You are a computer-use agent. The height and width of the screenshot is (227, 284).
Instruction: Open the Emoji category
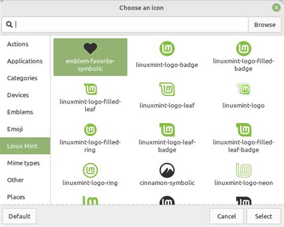pos(25,129)
